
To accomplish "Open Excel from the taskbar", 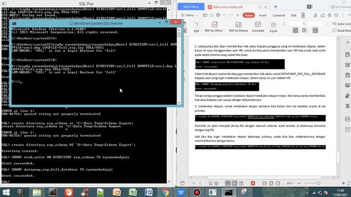I will click(133, 192).
